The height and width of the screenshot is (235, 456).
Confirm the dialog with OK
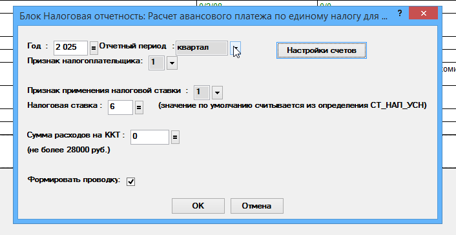(198, 206)
